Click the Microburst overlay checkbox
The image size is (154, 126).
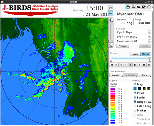pos(135,123)
